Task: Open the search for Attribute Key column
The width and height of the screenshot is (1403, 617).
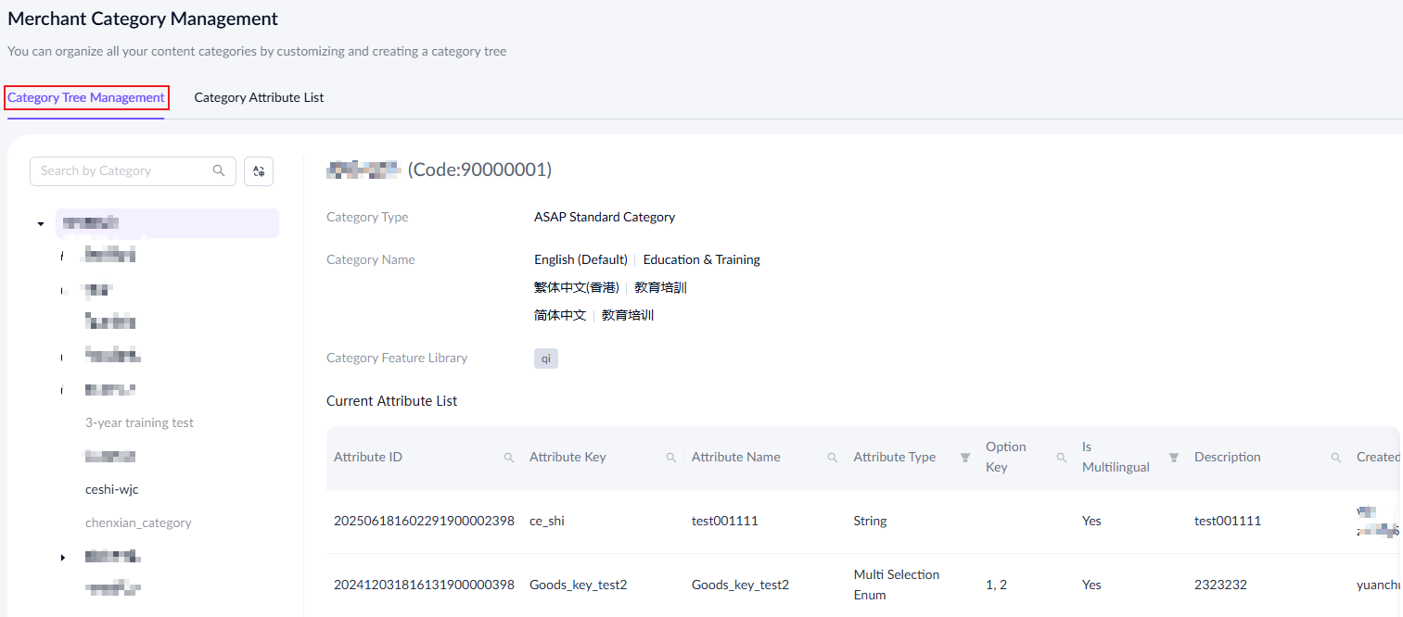Action: coord(670,458)
